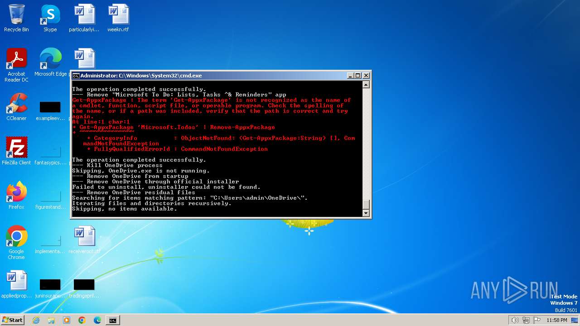
Task: Click 'Searching for items matching pattern' line
Action: [190, 198]
